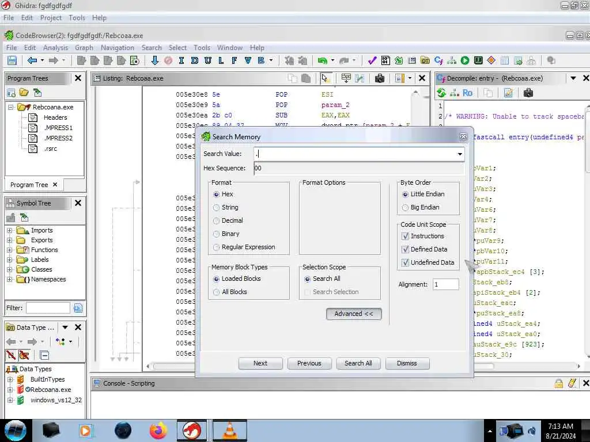Expand the Classes node in Symbol Tree
This screenshot has width=590, height=442.
10,269
